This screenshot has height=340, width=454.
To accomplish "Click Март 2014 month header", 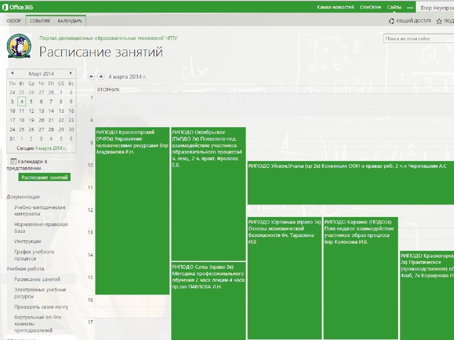I will point(41,74).
